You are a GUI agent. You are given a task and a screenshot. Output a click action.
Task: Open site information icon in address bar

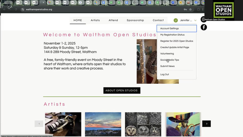[23, 9]
